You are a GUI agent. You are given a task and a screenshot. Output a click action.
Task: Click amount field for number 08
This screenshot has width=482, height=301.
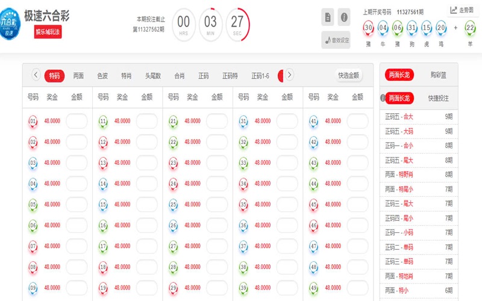coord(77,267)
